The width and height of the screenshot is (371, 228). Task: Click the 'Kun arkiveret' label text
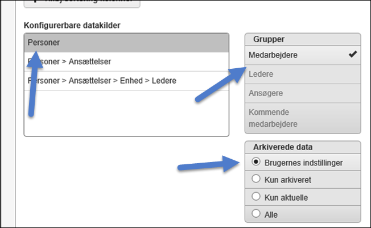287,180
